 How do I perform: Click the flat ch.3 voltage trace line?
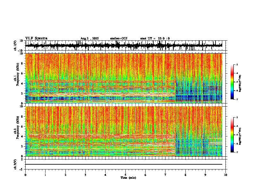pos(124,164)
